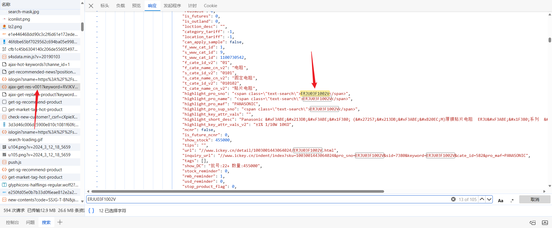This screenshot has height=228, width=552.
Task: Toggle regular expression .* search
Action: coord(512,200)
